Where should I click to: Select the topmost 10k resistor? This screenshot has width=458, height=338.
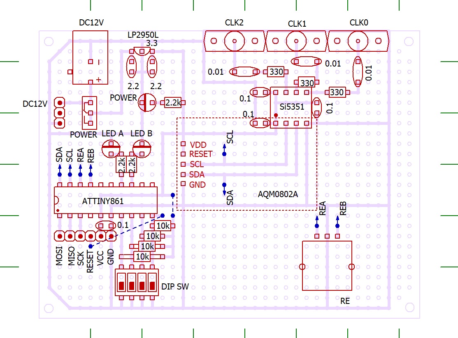[x=163, y=226]
